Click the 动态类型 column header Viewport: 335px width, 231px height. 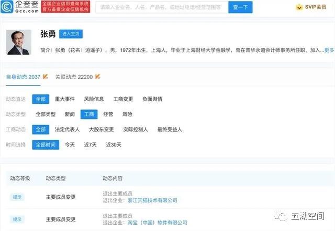pyautogui.click(x=56, y=178)
